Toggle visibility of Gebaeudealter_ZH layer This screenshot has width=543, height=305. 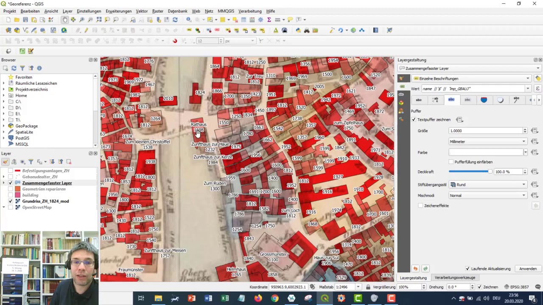[x=11, y=177]
